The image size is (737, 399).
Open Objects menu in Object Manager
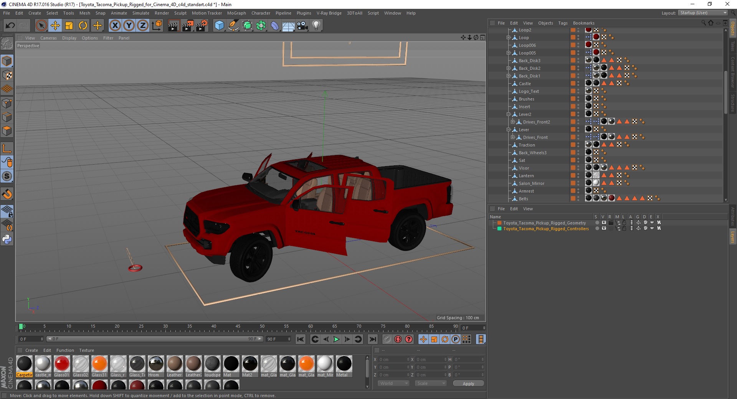point(545,23)
